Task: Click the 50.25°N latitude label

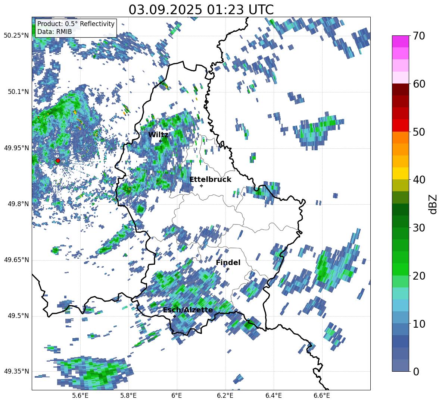Action: [16, 36]
